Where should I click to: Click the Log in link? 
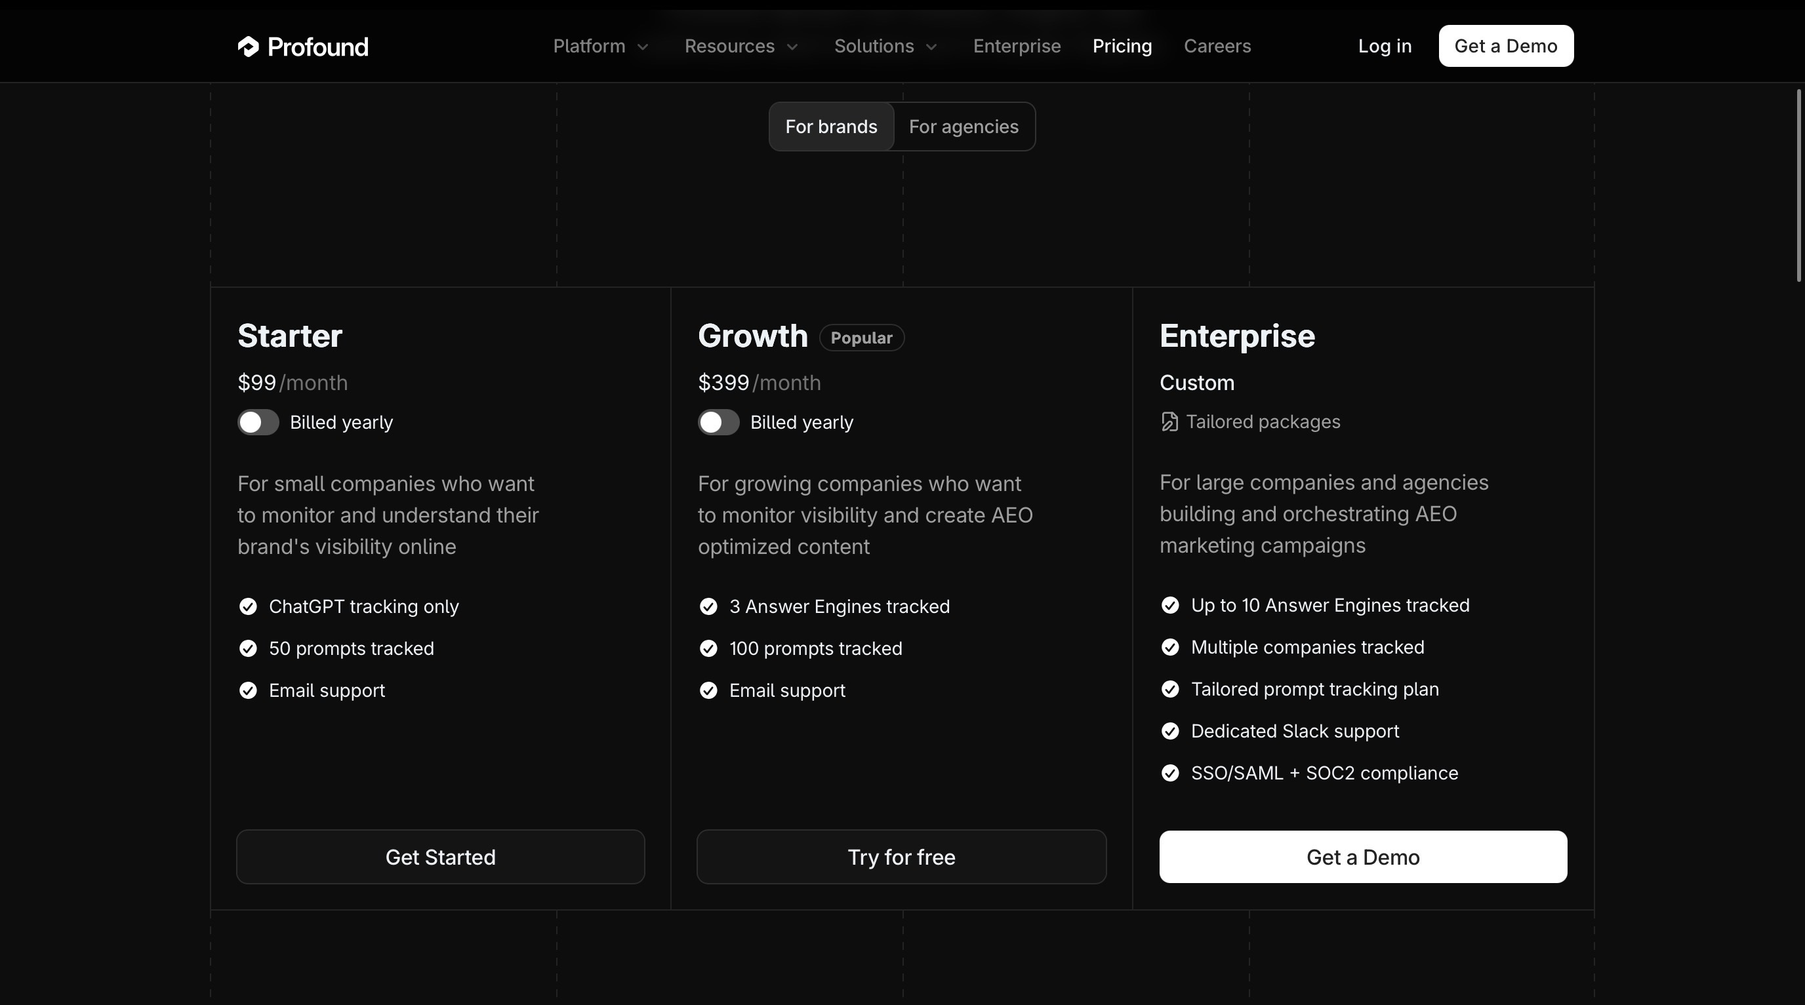1385,47
